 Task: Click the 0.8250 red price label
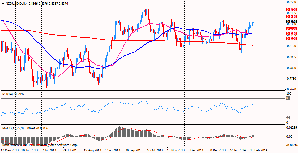(x=291, y=33)
